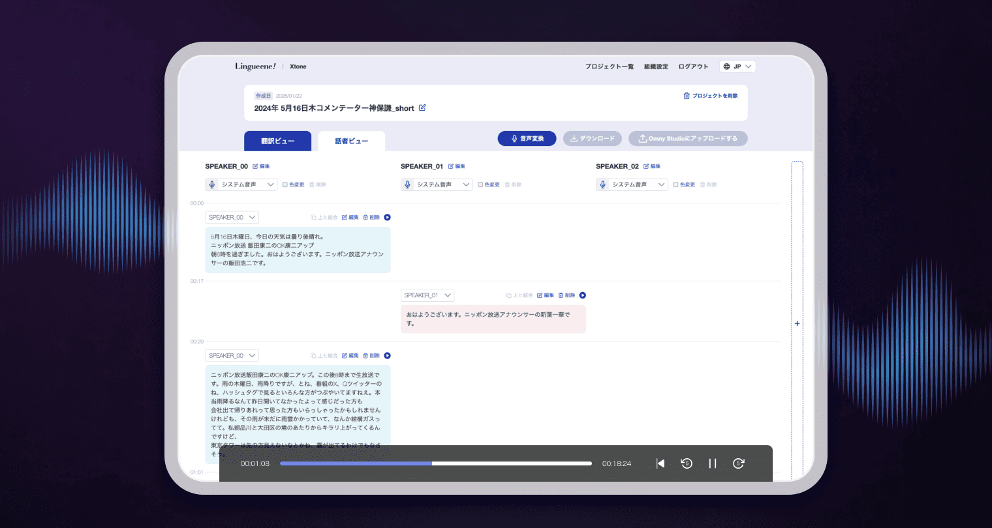
Task: Play the first SPEAKER_00 segment audio
Action: [387, 218]
